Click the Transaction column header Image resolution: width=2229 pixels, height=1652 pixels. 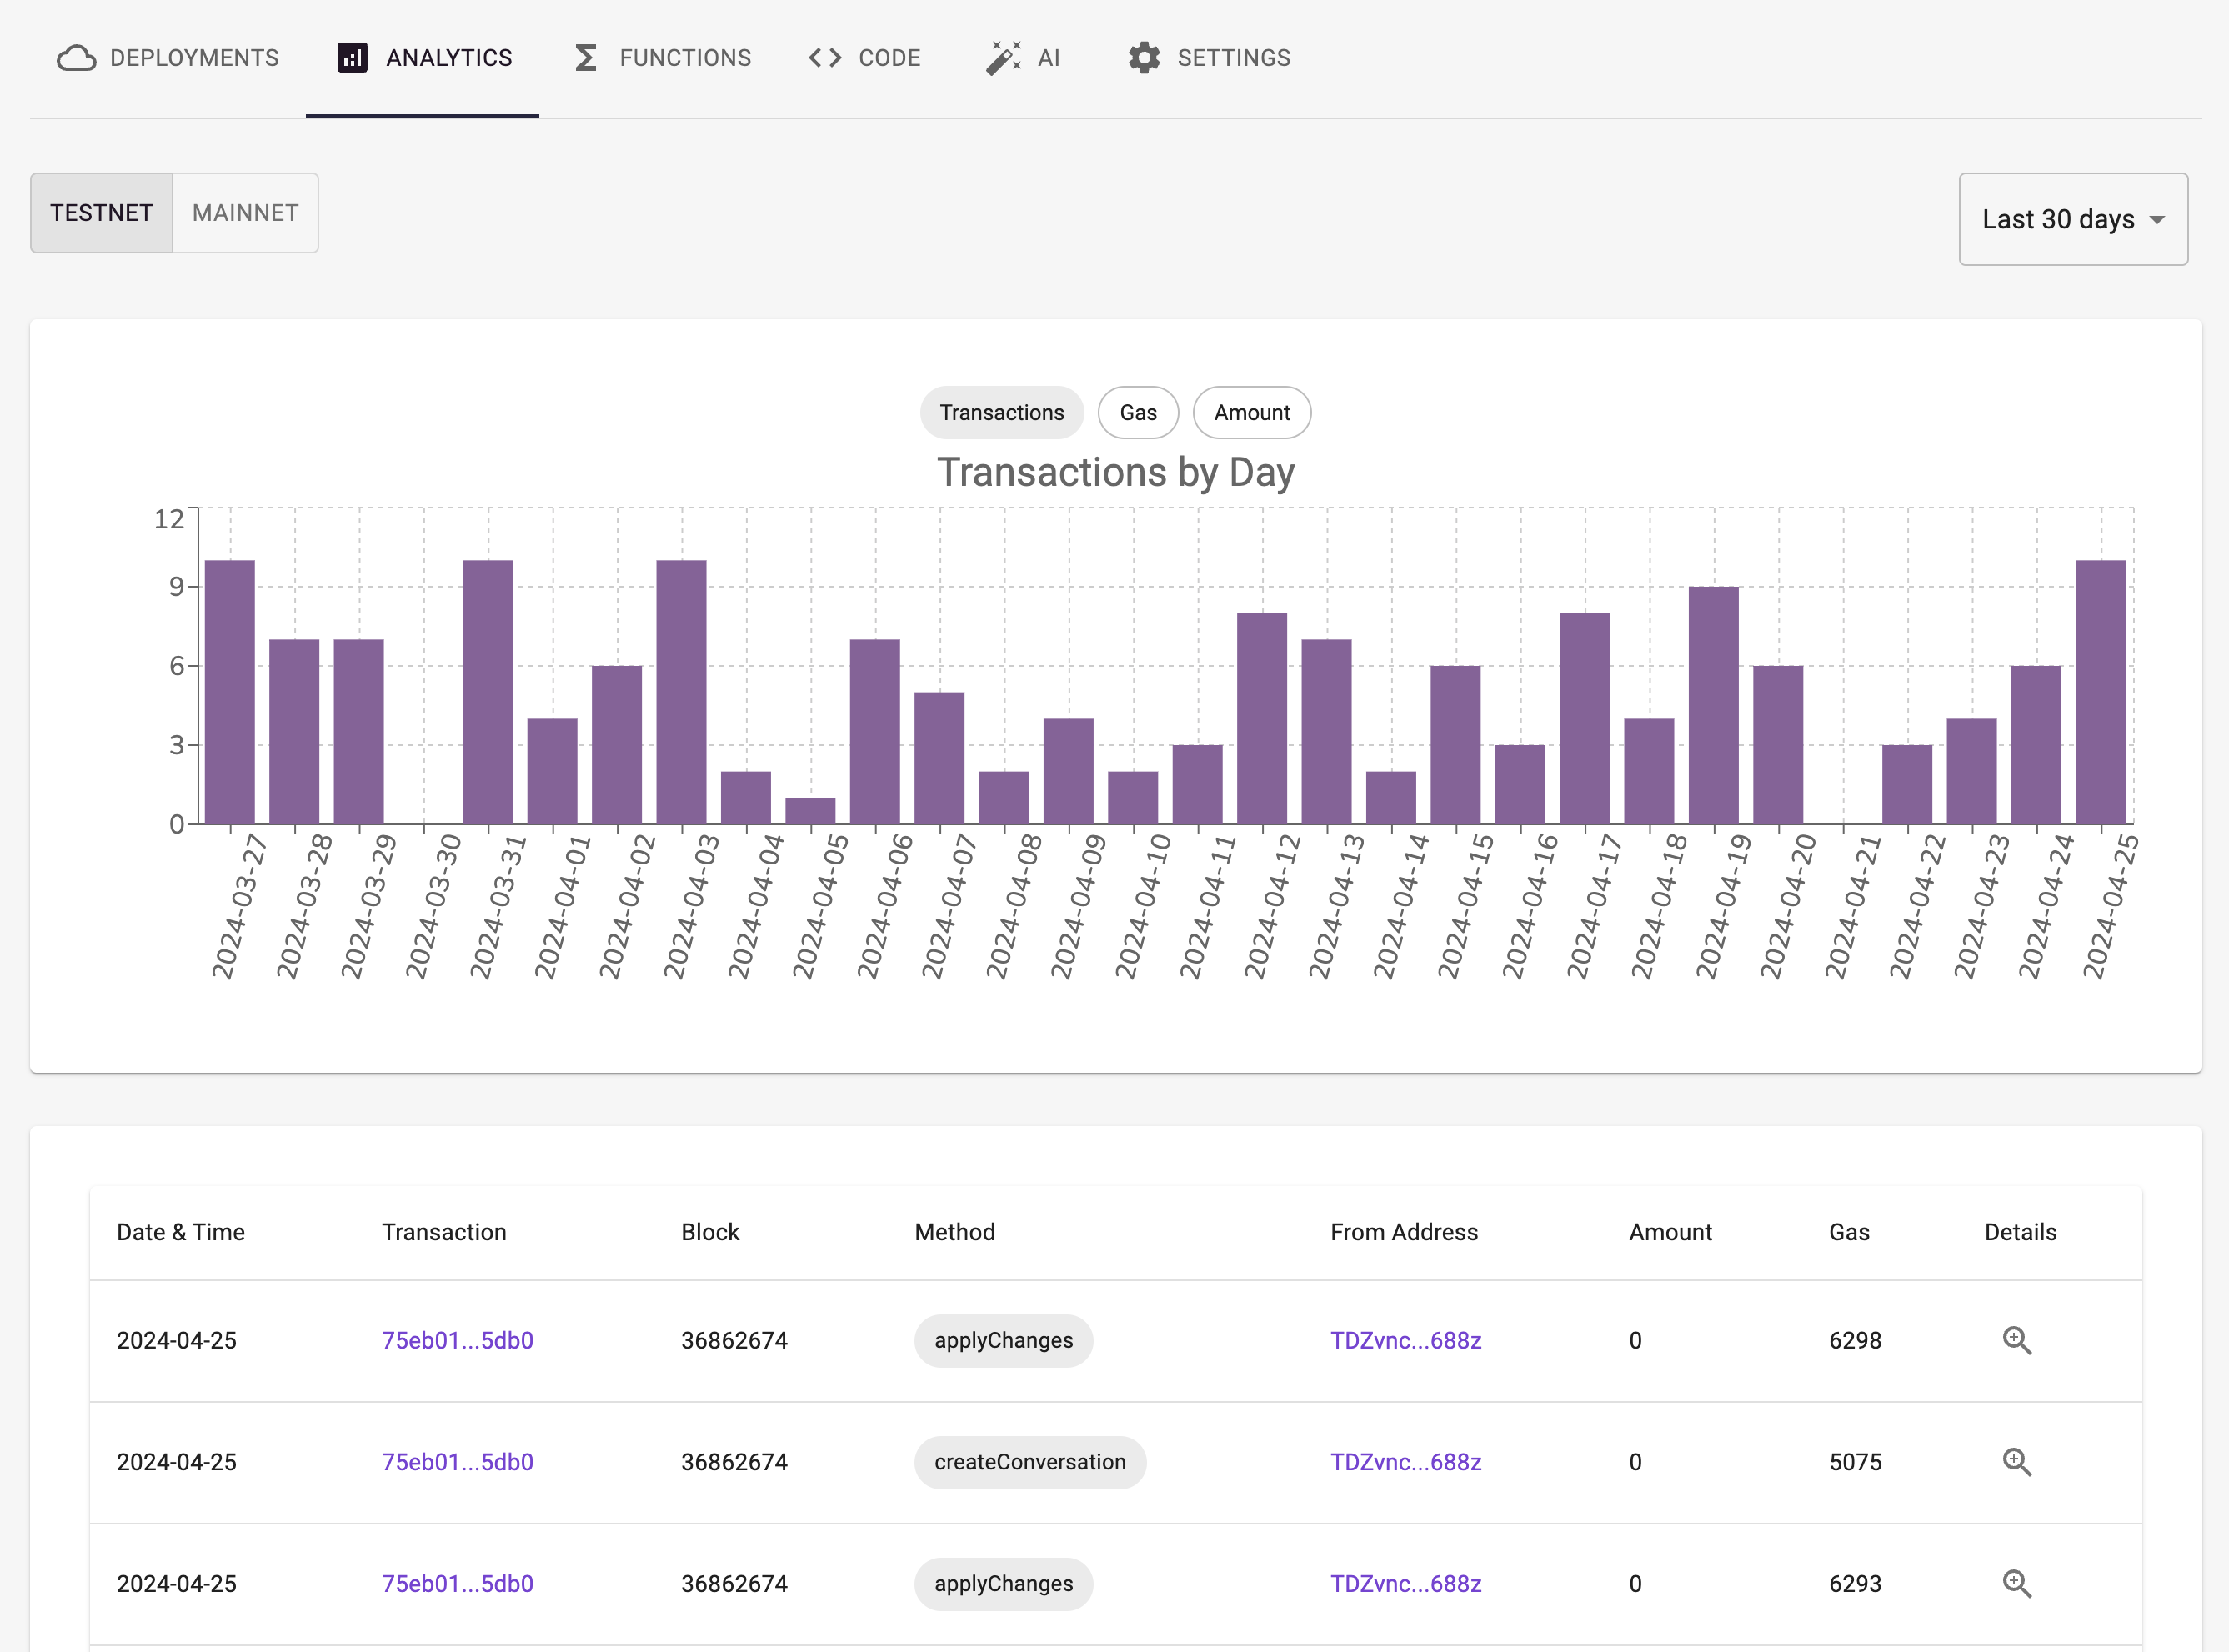coord(444,1232)
